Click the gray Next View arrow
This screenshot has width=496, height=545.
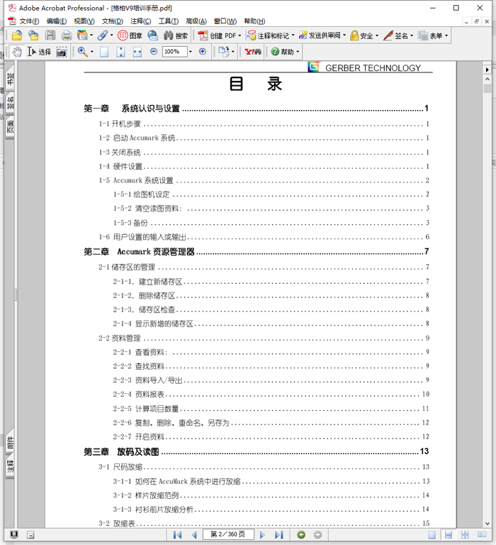tap(317, 534)
